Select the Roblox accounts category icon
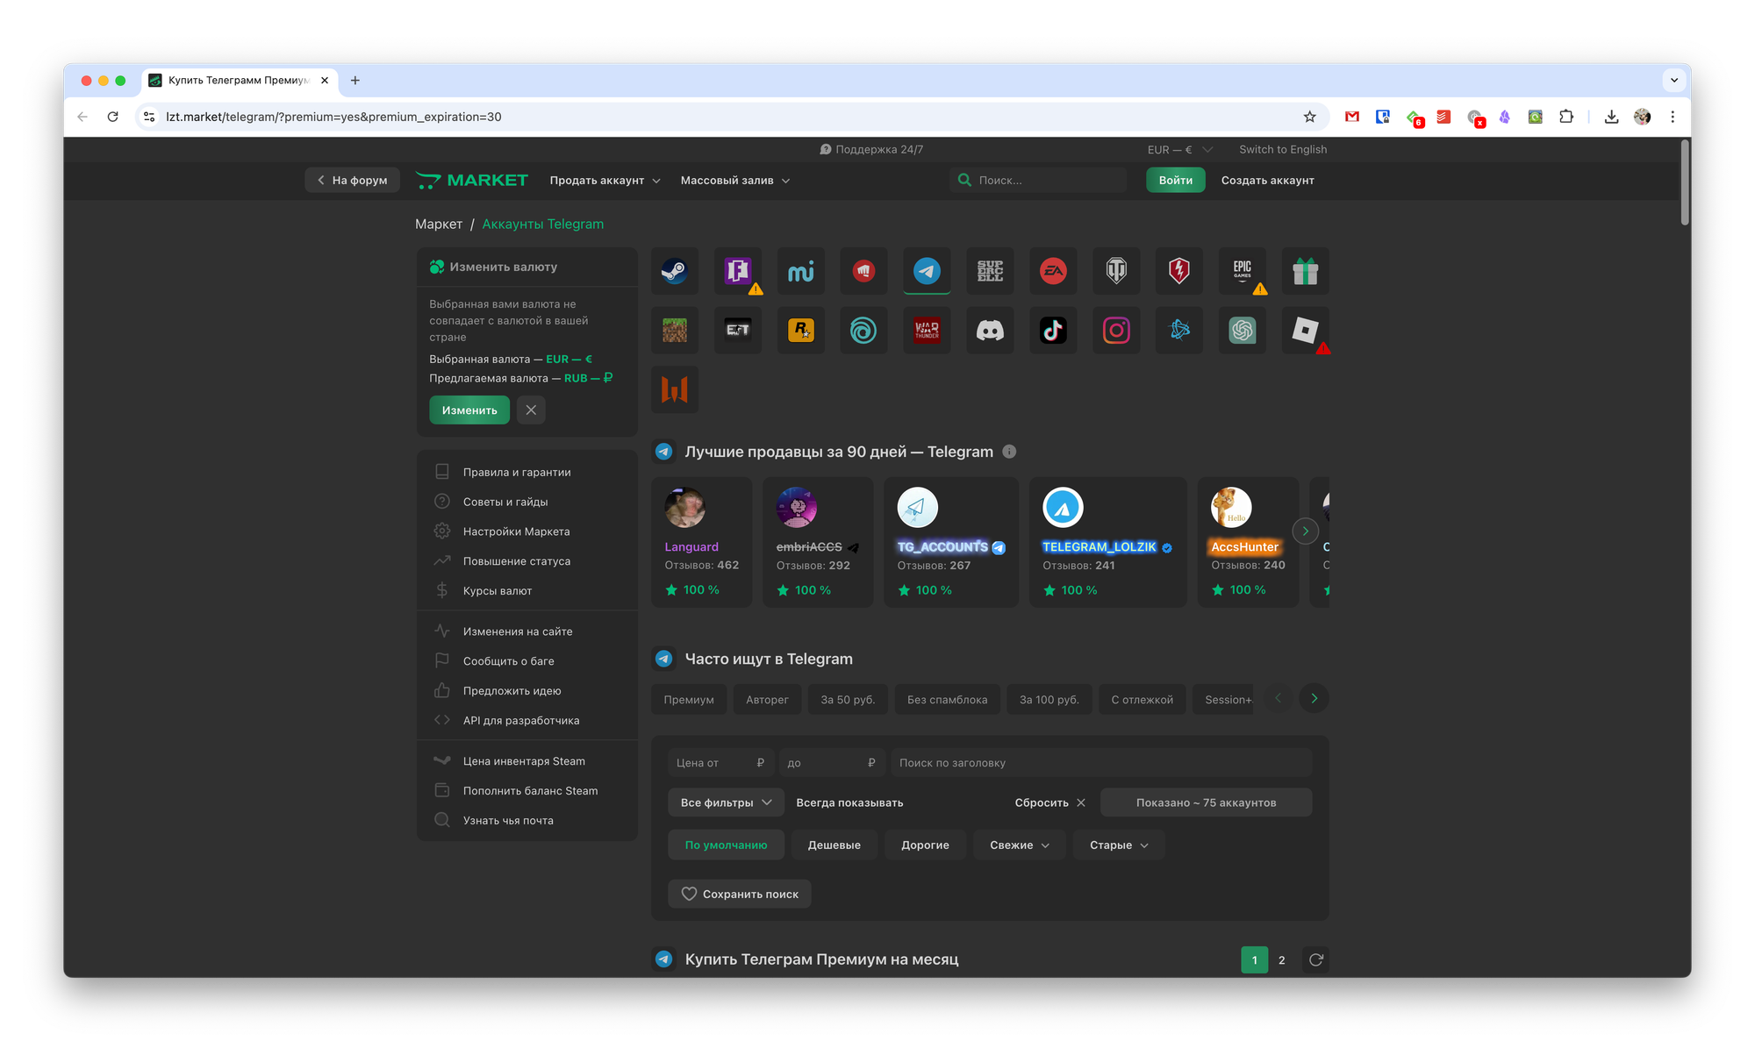This screenshot has width=1755, height=1041. point(1305,331)
